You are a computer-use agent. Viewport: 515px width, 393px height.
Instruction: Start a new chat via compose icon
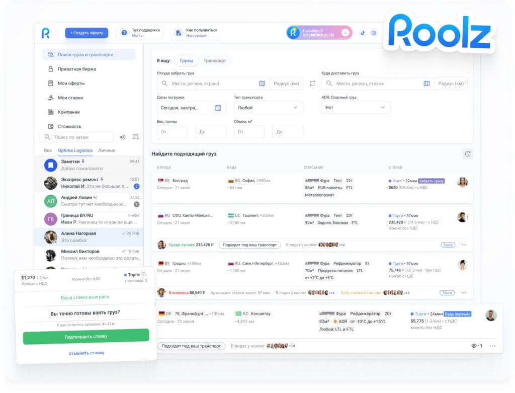(x=135, y=137)
